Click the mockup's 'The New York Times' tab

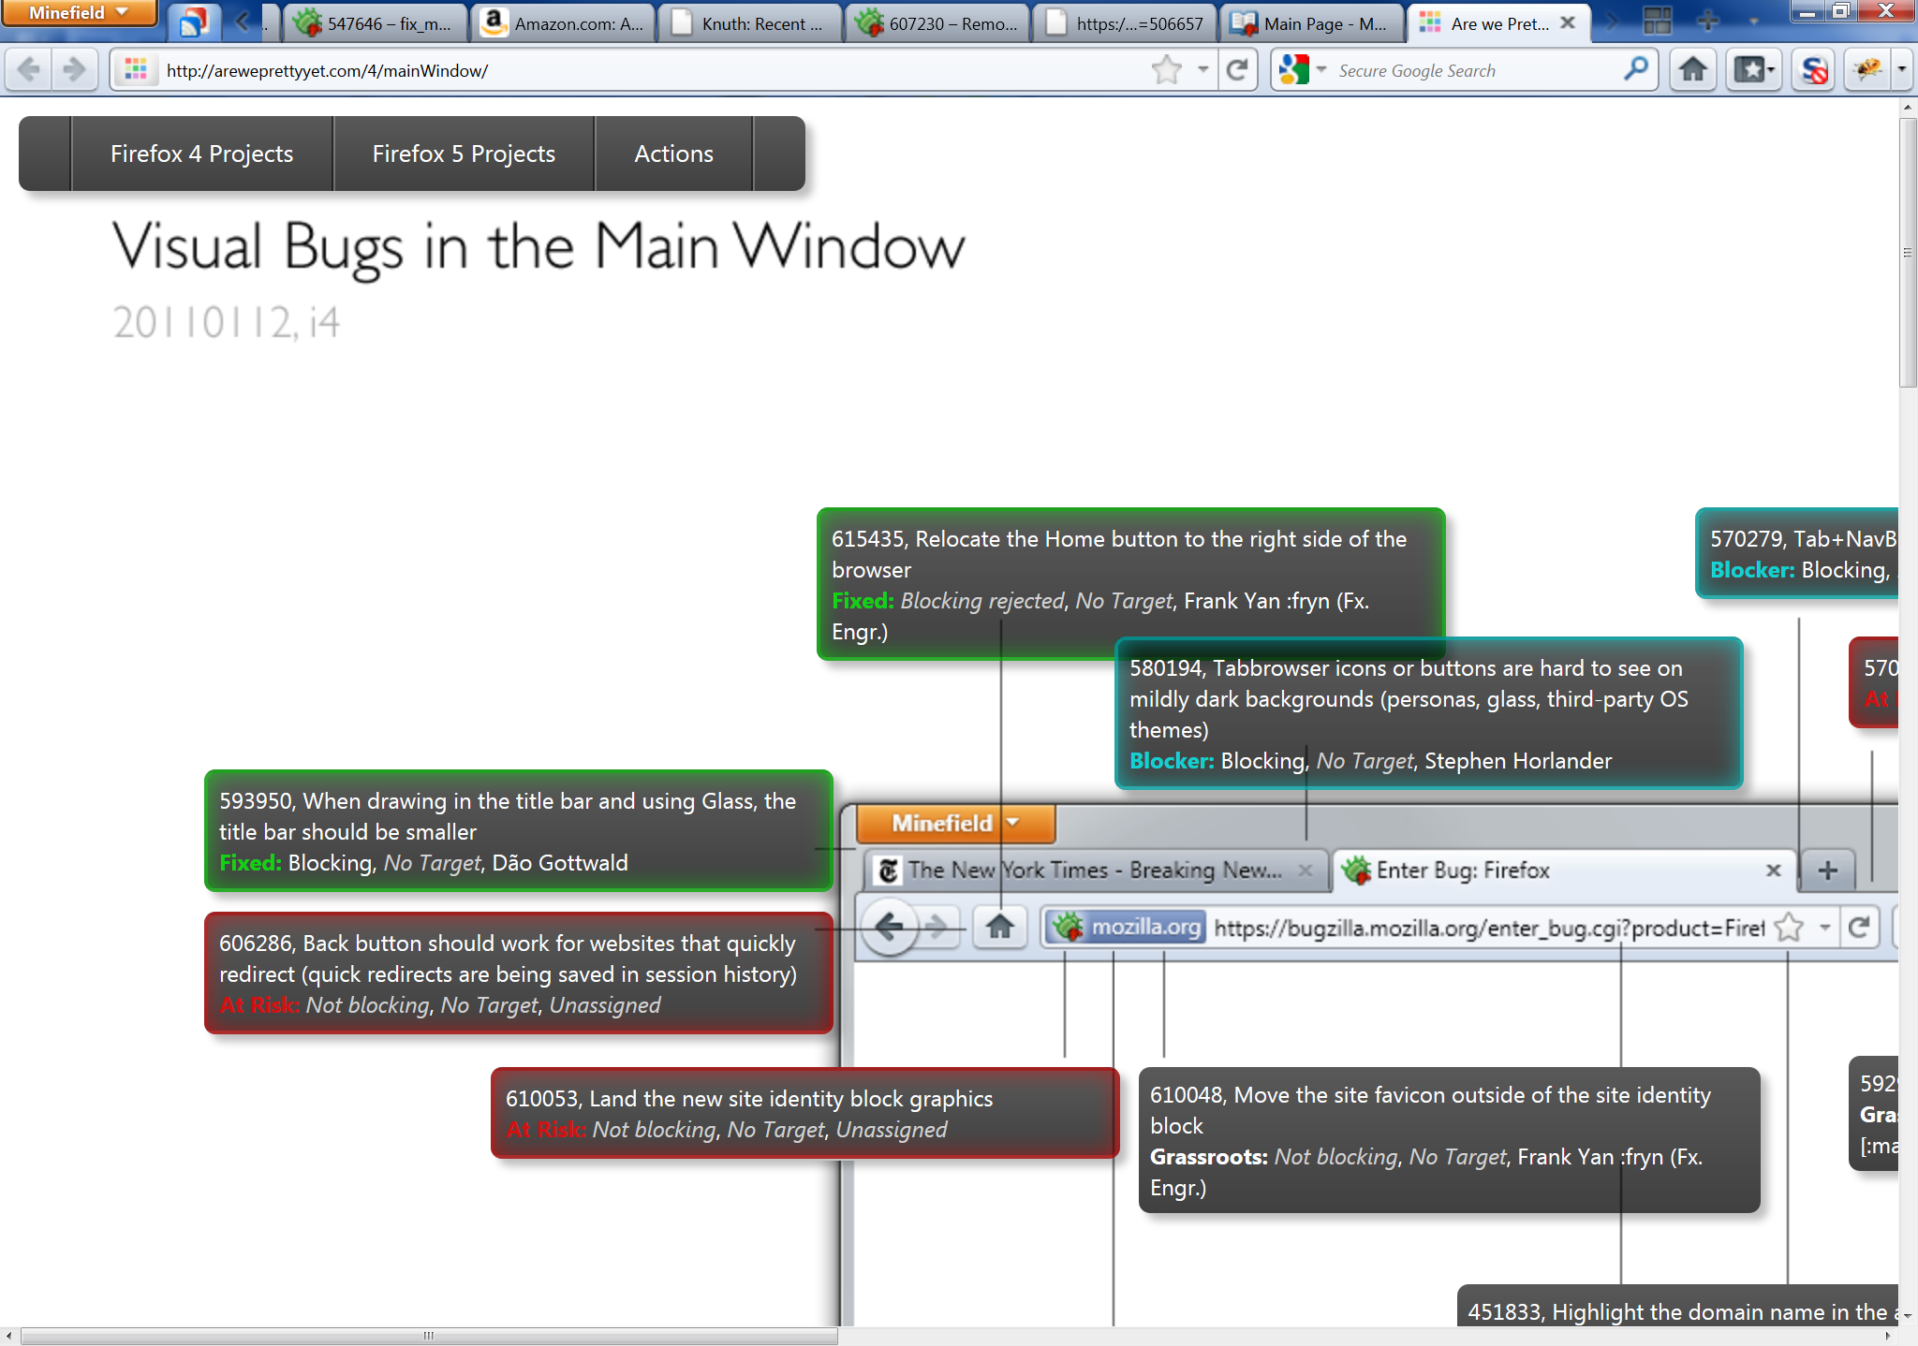pos(1095,871)
